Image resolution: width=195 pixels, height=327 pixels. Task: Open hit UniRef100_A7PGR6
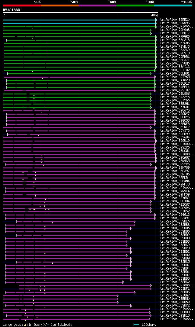coord(175,36)
